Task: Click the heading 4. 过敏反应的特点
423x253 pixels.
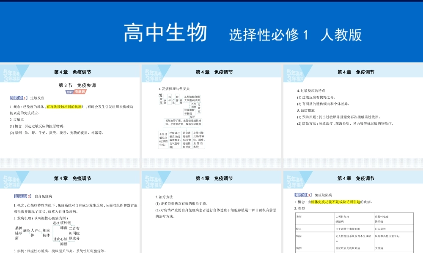Action: pyautogui.click(x=311, y=91)
